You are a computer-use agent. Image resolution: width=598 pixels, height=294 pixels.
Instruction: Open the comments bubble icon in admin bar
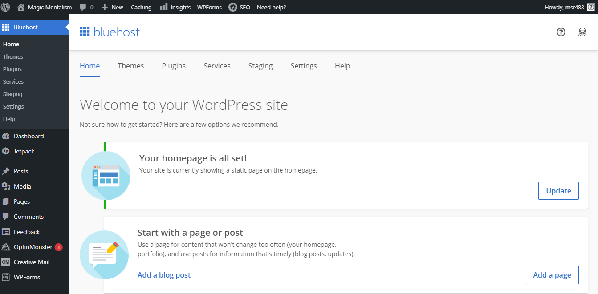coord(83,7)
